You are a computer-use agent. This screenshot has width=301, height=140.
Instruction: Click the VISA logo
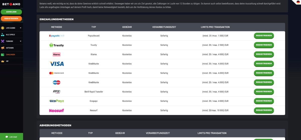(x=56, y=64)
